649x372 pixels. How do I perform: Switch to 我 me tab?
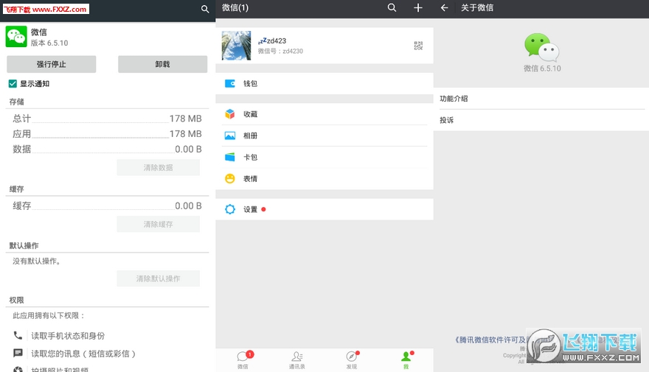pos(406,360)
